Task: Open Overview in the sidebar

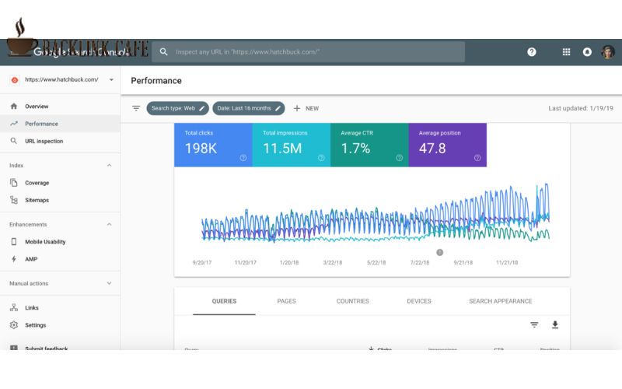Action: 61,106
